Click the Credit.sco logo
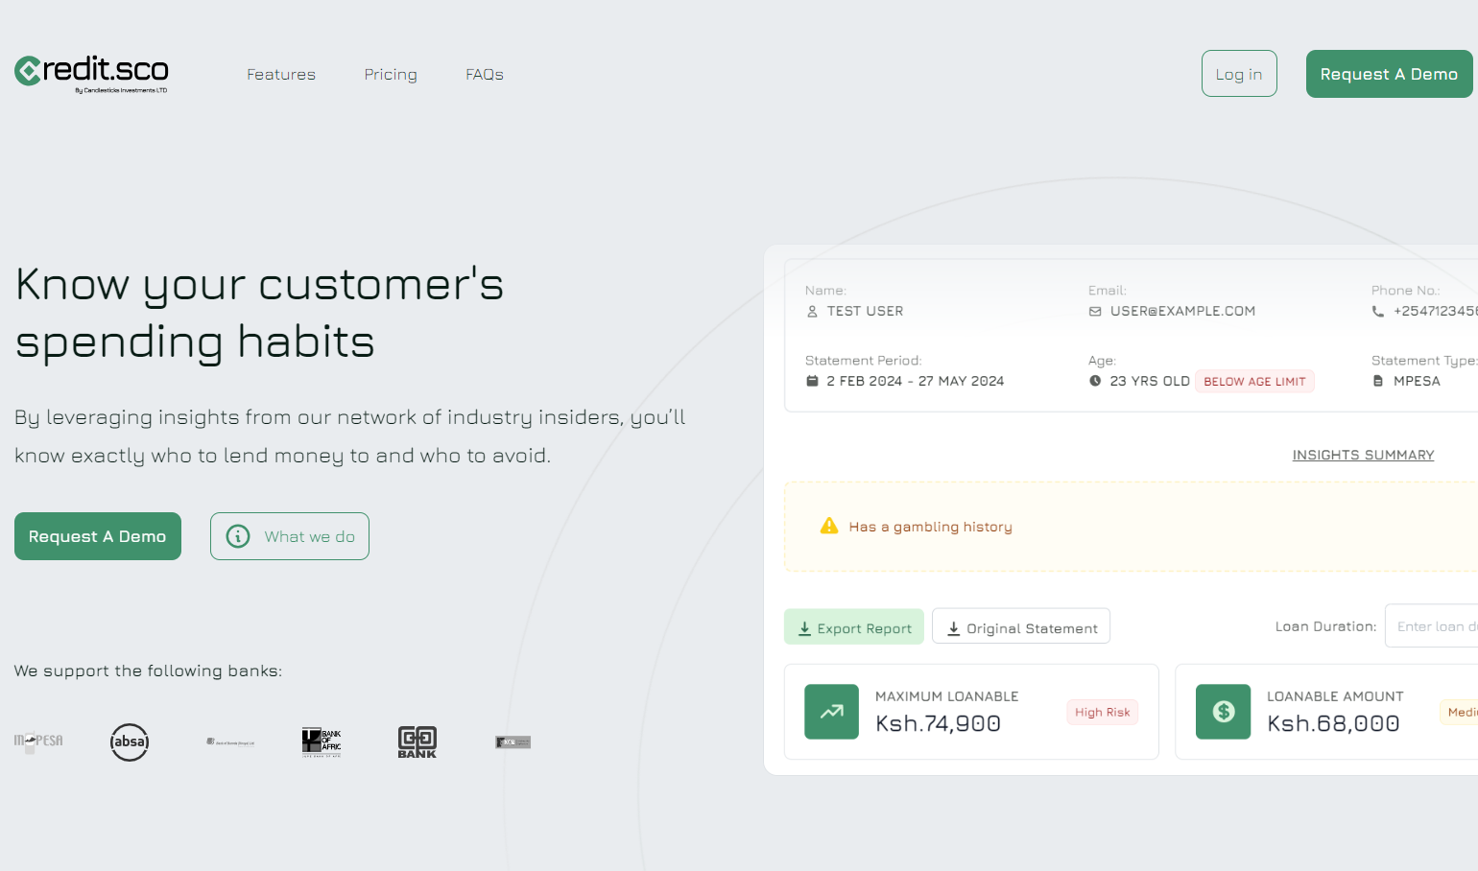Screen dimensions: 1478x871 [91, 72]
